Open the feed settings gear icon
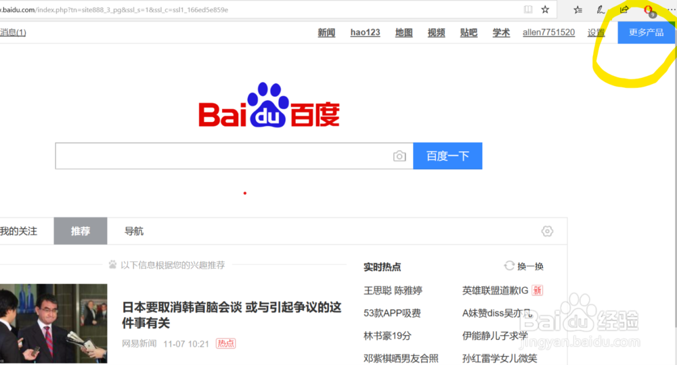This screenshot has width=677, height=365. click(x=547, y=231)
